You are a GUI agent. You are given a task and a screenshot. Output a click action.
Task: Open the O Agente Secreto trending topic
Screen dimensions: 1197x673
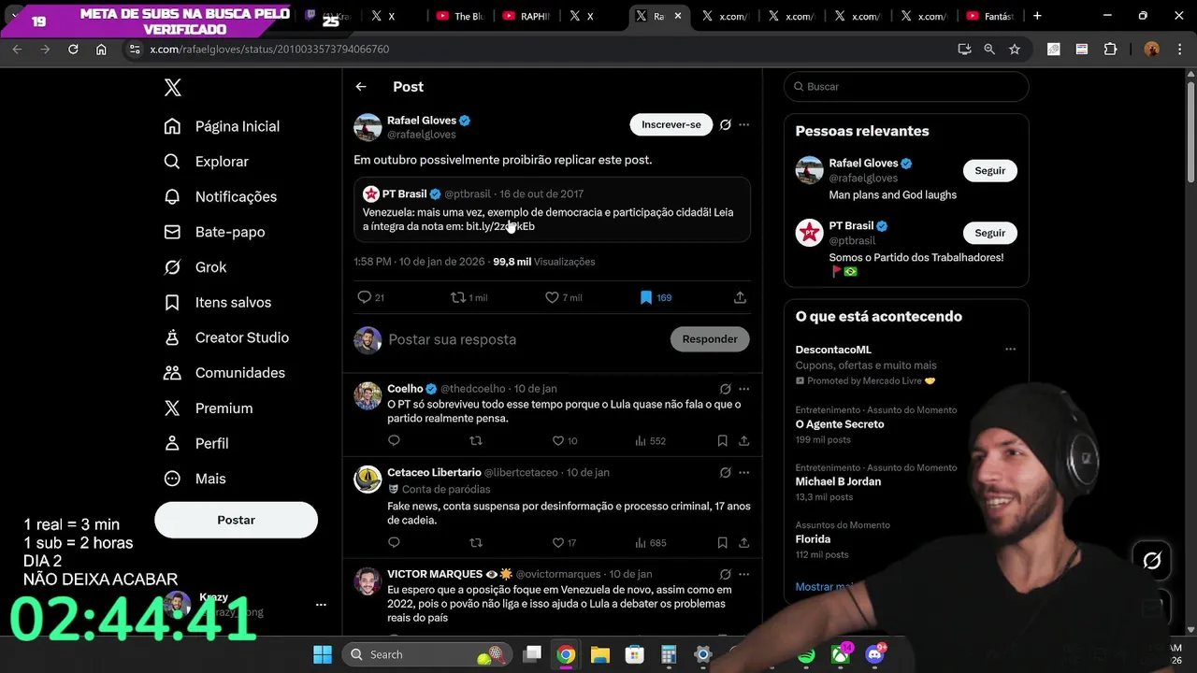840,424
